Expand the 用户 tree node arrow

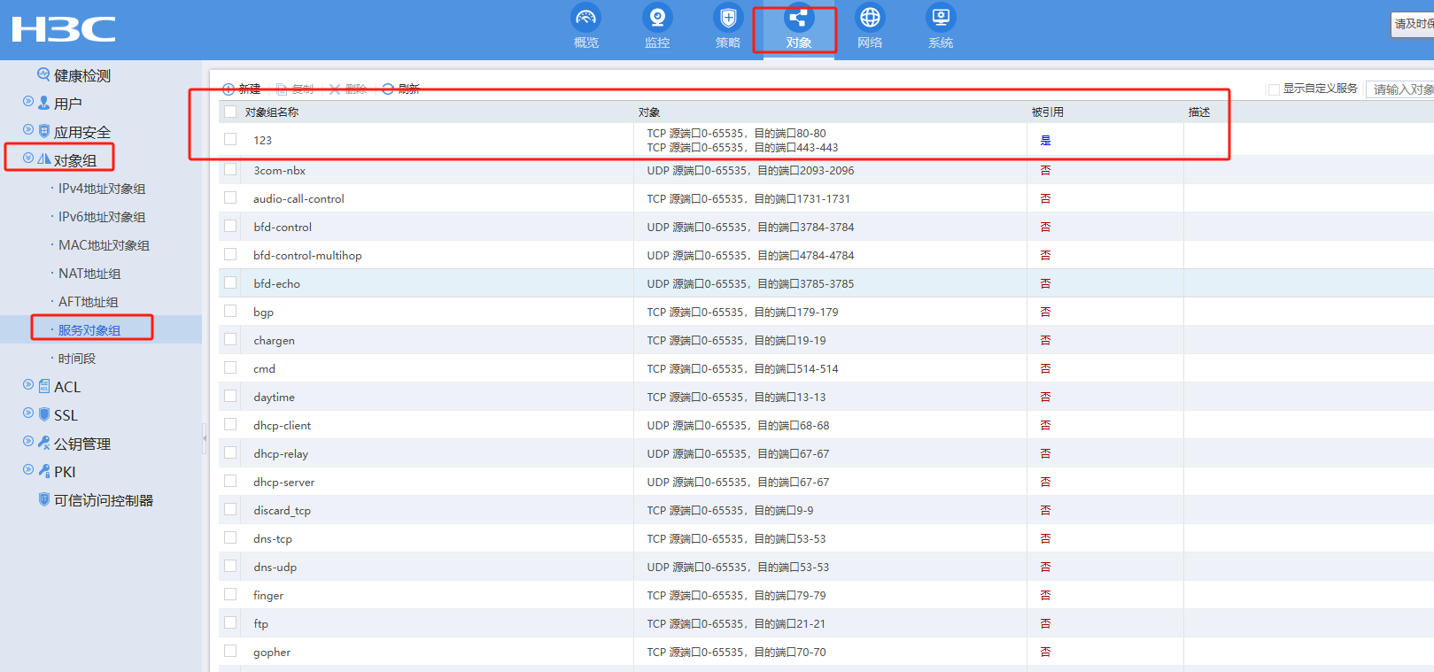coord(28,102)
